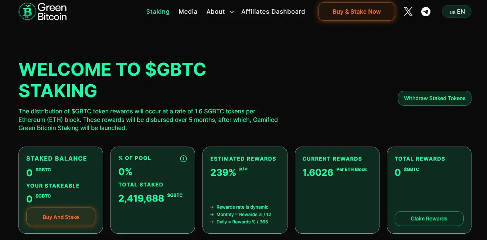This screenshot has width=487, height=240.
Task: Click the Current Rewards heading
Action: click(332, 159)
